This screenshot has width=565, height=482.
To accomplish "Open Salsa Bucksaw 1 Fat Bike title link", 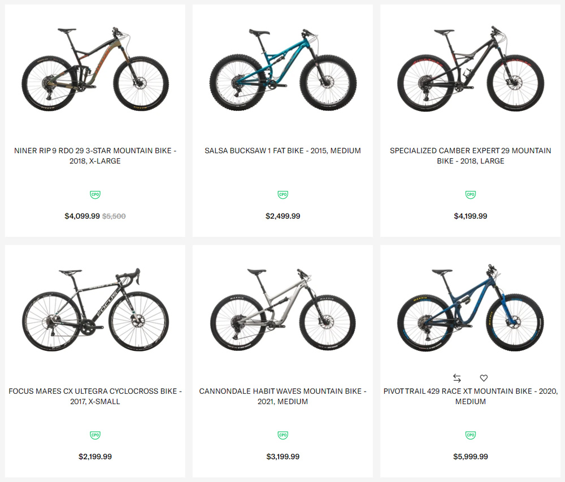I will (282, 151).
